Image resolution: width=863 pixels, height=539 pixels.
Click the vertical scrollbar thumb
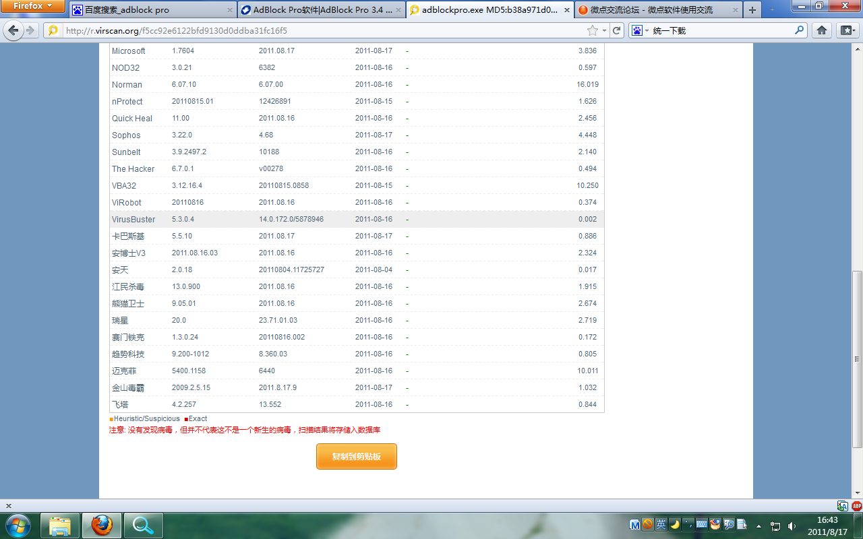pos(857,359)
